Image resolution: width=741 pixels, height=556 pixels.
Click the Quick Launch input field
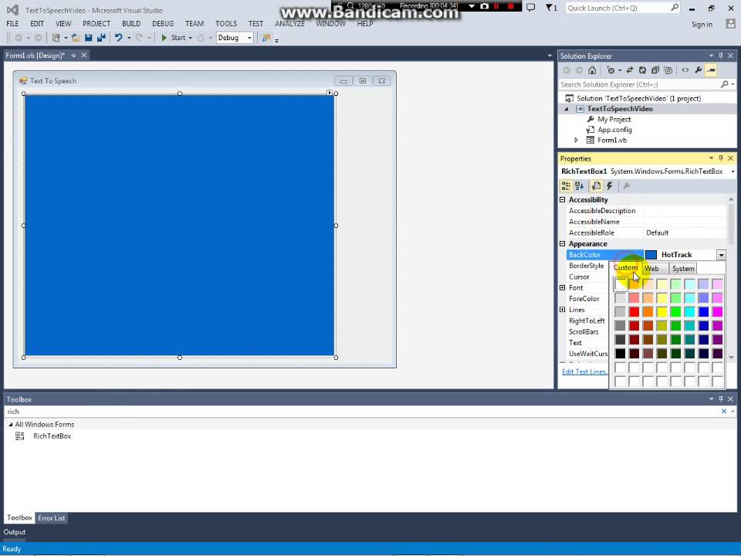[617, 8]
